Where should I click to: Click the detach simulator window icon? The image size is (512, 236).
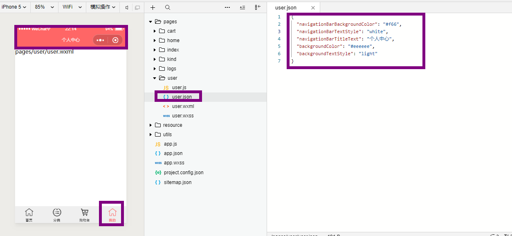(x=137, y=7)
